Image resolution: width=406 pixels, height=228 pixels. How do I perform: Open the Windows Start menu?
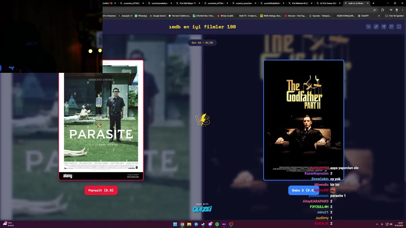tap(175, 224)
